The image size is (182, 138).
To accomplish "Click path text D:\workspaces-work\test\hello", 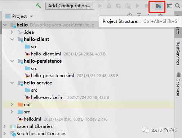I will point(62,25).
